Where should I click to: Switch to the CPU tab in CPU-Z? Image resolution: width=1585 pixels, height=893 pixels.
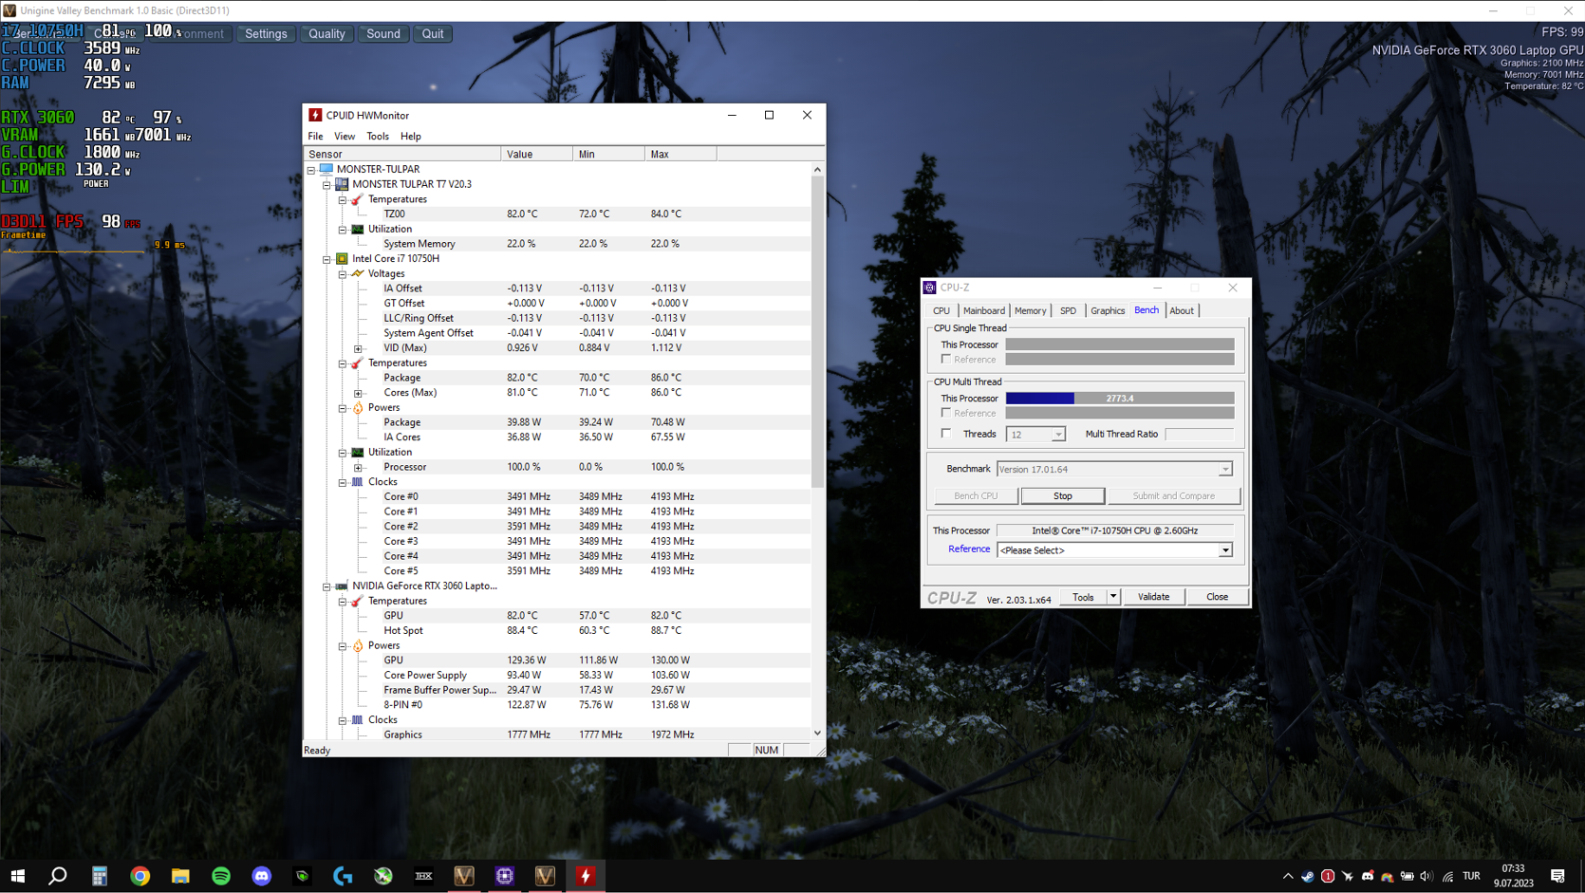[942, 310]
